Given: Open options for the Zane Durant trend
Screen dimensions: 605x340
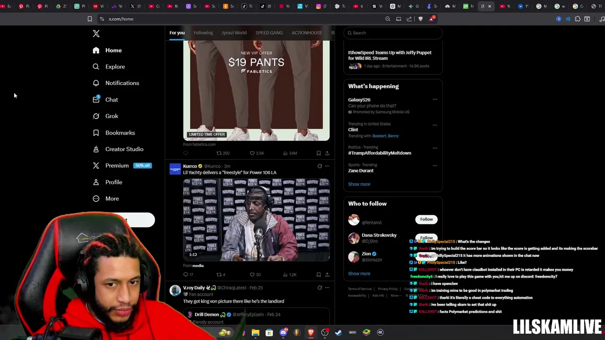Looking at the screenshot, I should (x=435, y=165).
